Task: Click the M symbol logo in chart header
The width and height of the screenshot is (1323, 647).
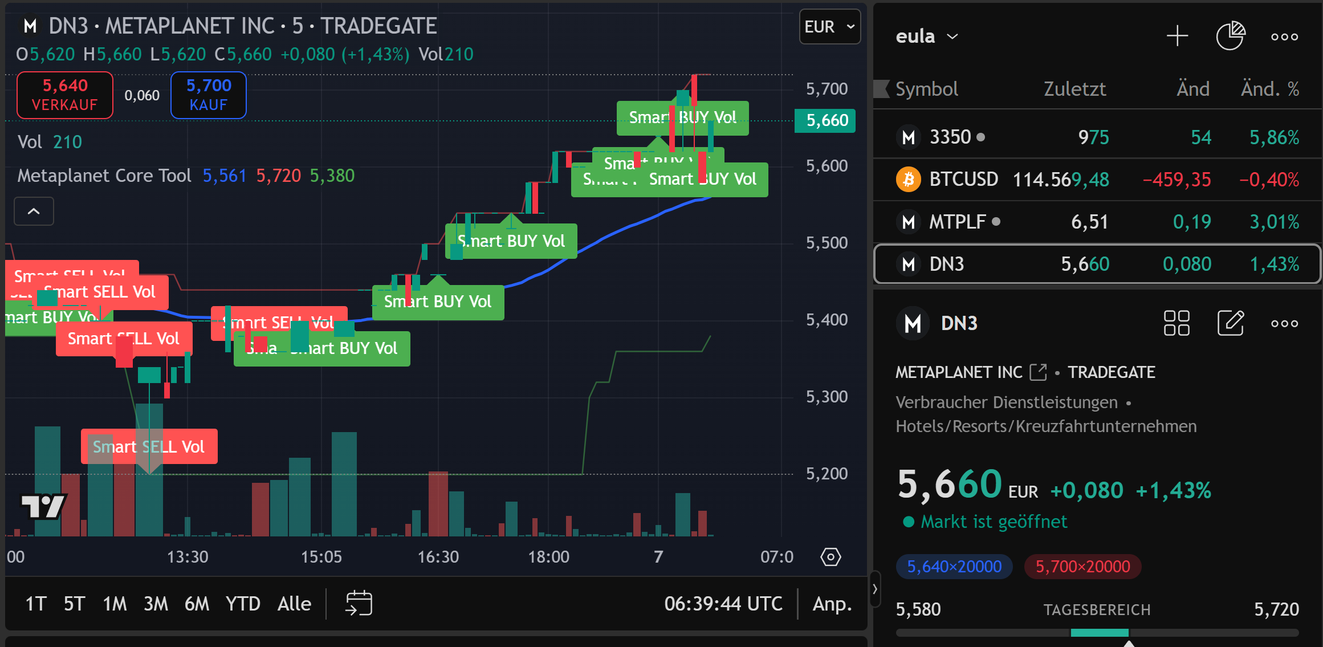Action: (30, 26)
